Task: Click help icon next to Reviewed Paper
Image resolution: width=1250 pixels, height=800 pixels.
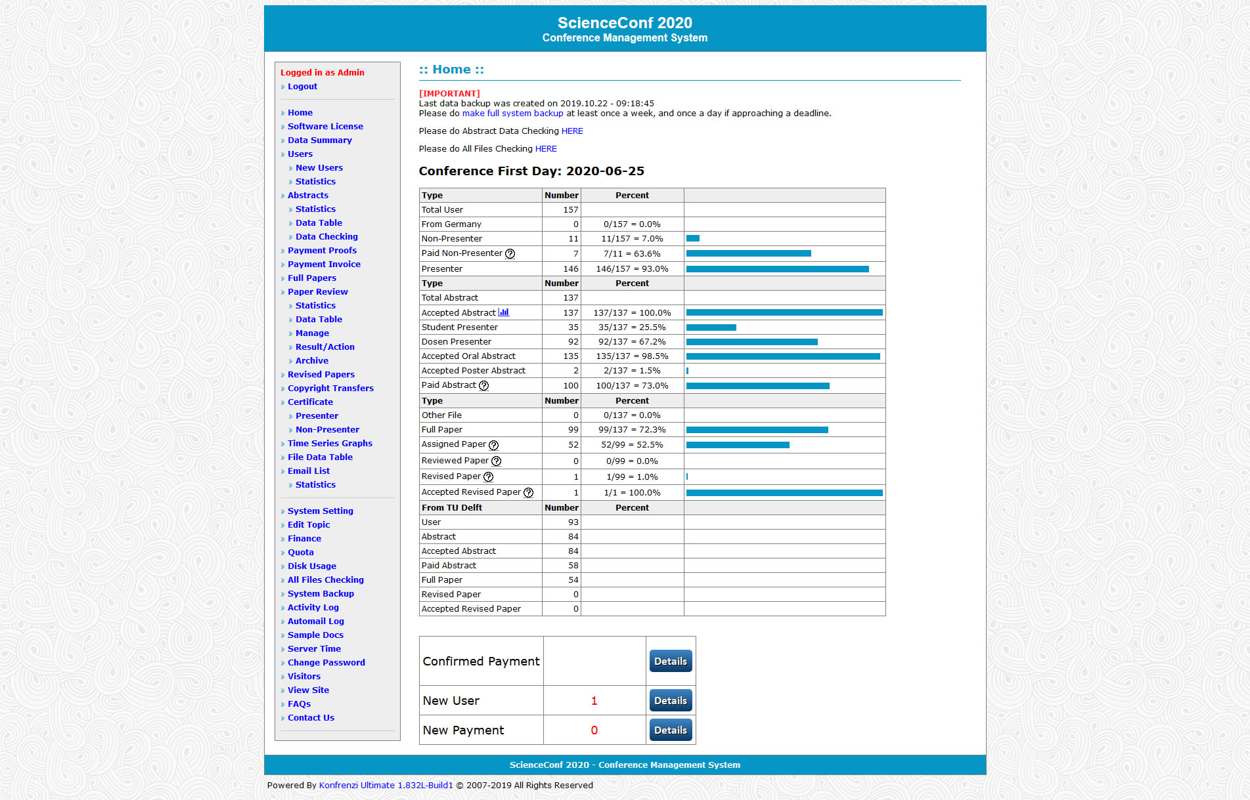Action: (x=496, y=461)
